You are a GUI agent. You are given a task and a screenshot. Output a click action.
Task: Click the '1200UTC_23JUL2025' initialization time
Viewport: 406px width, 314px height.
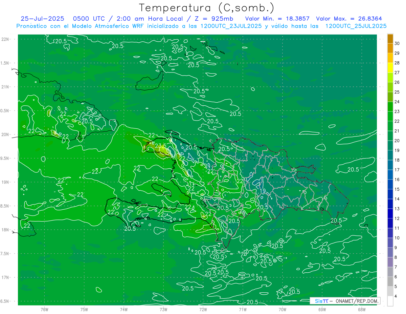[x=231, y=26]
